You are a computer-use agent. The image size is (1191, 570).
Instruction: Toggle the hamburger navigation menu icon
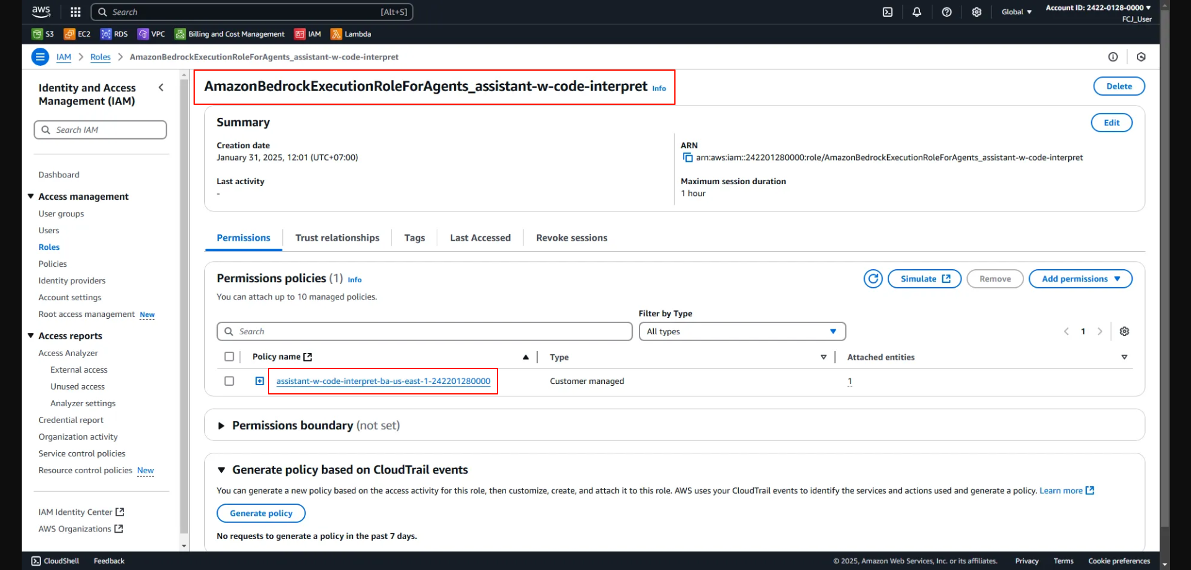click(x=40, y=57)
